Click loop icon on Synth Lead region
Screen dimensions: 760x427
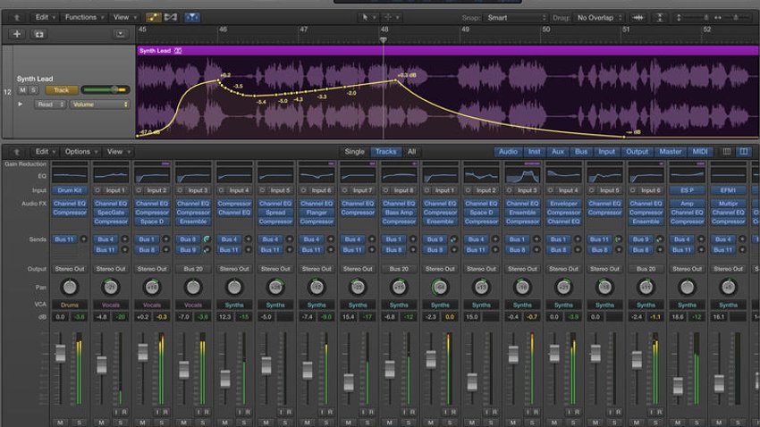tap(178, 50)
